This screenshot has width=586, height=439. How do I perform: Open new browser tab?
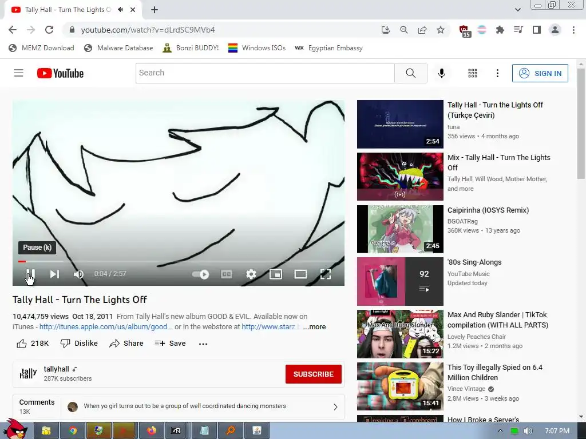click(x=155, y=10)
